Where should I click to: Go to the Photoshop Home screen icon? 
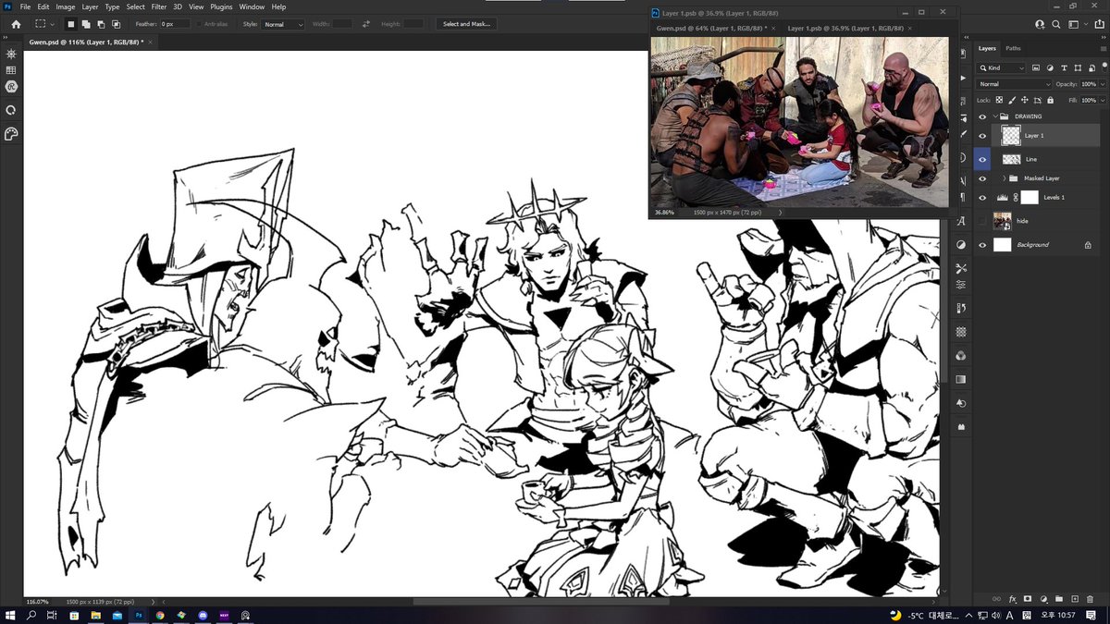pos(16,24)
